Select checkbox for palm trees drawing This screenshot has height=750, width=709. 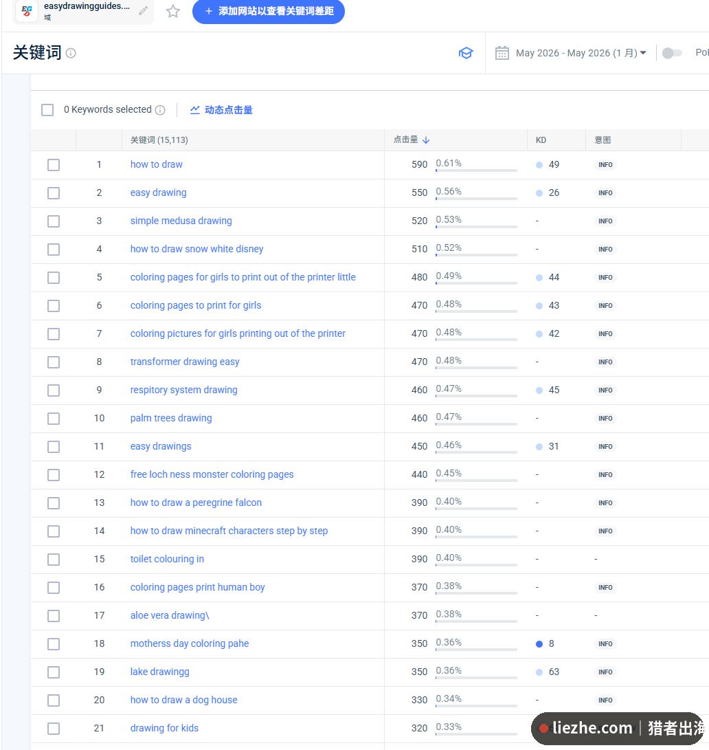point(54,419)
